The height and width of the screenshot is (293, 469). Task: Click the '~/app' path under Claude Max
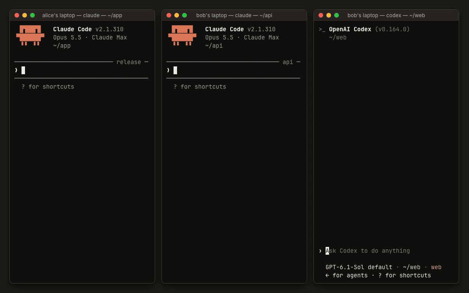pyautogui.click(x=62, y=46)
